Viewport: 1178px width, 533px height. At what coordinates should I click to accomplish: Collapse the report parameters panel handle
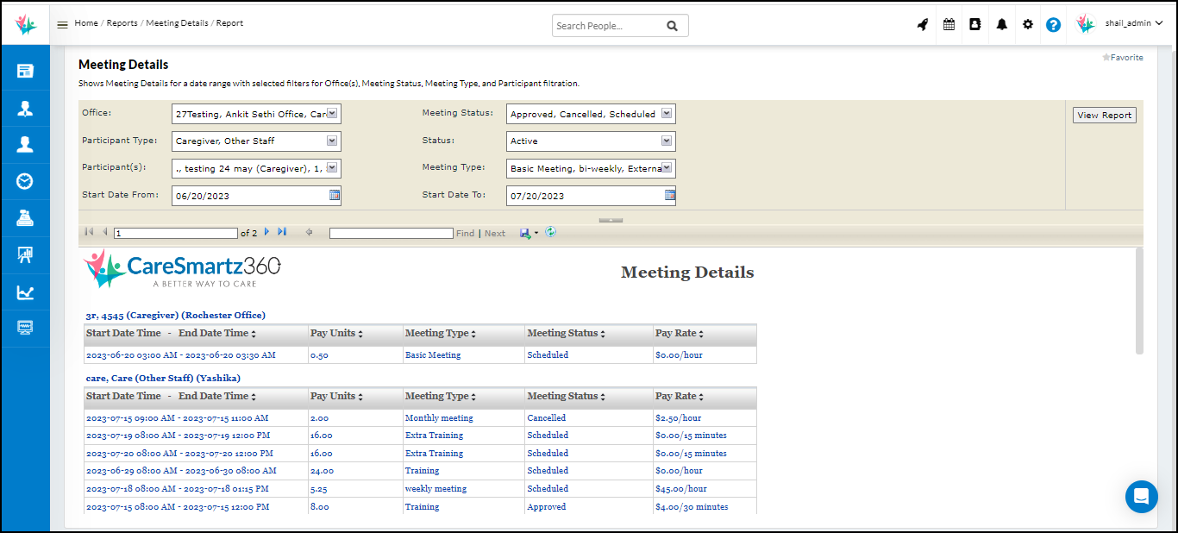(611, 220)
